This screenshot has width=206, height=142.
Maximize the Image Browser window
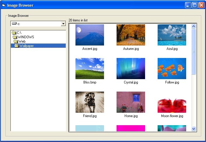pyautogui.click(x=195, y=5)
